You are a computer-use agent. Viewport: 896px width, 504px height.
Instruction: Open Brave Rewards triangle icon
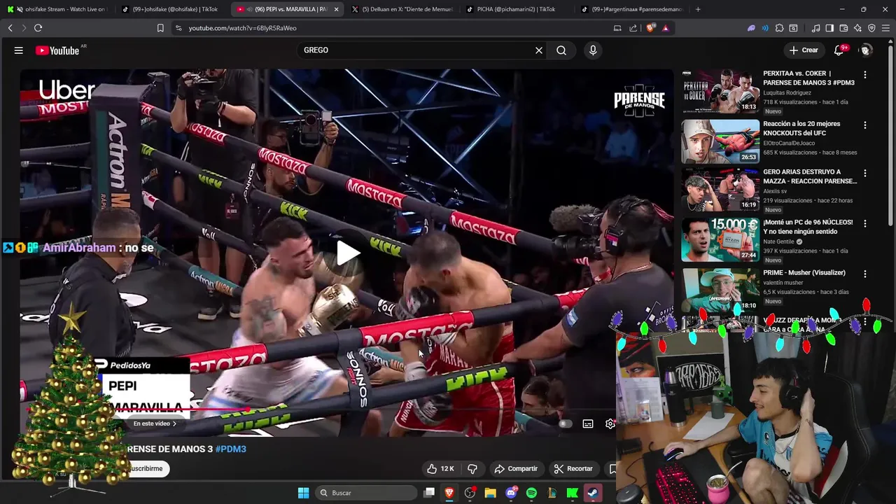[x=665, y=28]
